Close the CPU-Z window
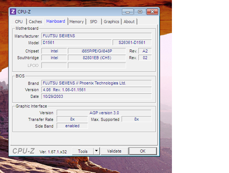 [152, 12]
